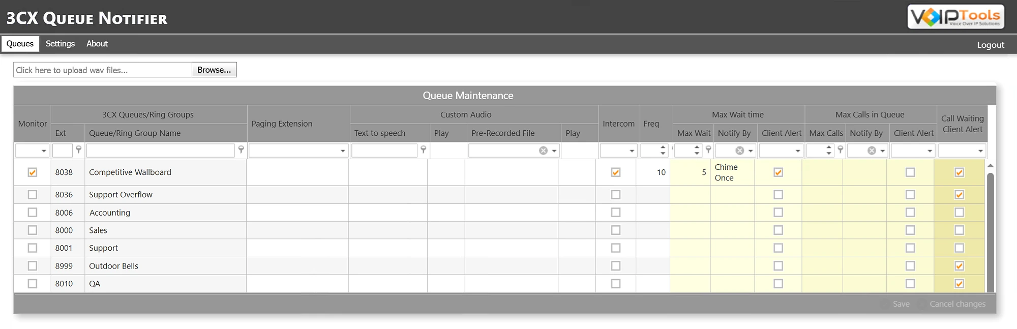Image resolution: width=1017 pixels, height=329 pixels.
Task: Tick the Monitor box for Sales
Action: pyautogui.click(x=33, y=230)
